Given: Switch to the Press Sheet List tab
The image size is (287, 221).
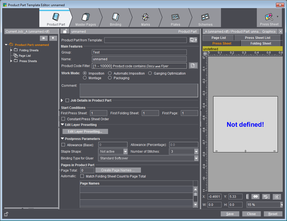Looking at the screenshot, I should 257,38.
